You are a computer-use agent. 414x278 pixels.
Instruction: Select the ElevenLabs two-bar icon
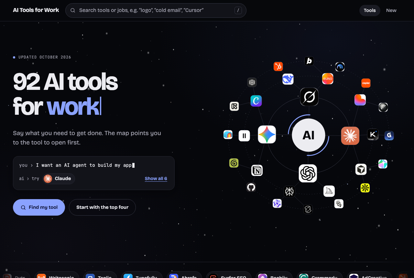pos(244,135)
